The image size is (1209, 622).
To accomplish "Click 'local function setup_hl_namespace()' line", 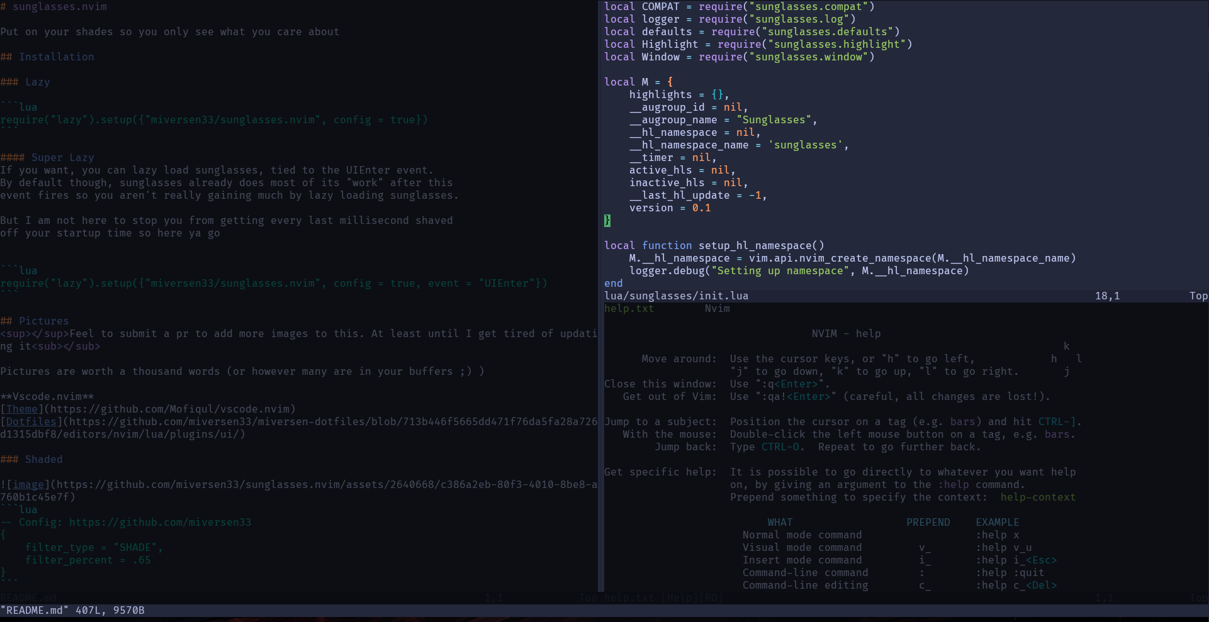I will tap(714, 245).
